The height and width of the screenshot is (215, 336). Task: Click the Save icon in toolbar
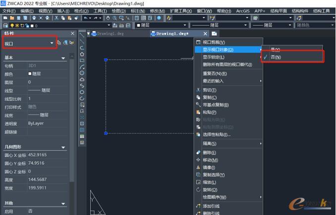click(x=19, y=18)
